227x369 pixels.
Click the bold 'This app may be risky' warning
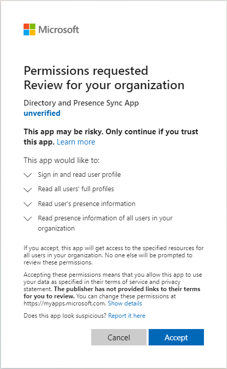tap(111, 137)
